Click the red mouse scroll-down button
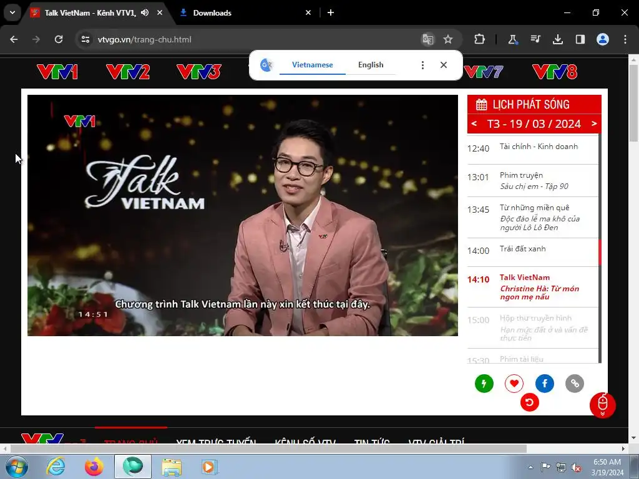Screen dimensions: 639x479 [603, 405]
